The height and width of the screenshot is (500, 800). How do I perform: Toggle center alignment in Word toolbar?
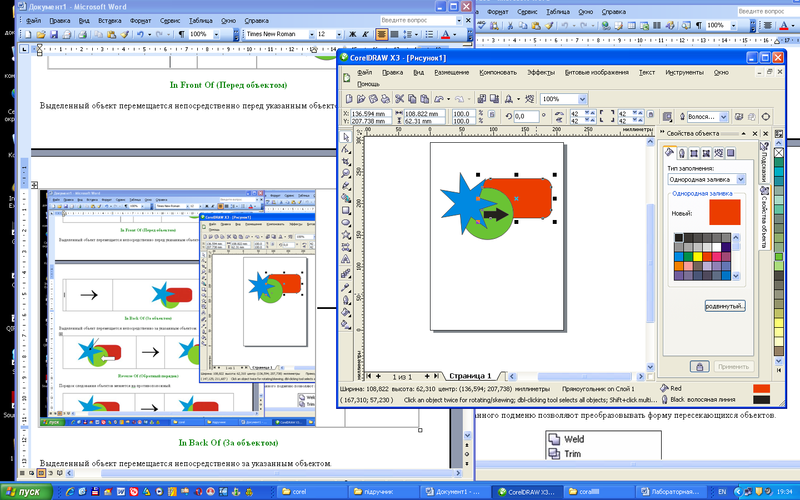pyautogui.click(x=382, y=34)
